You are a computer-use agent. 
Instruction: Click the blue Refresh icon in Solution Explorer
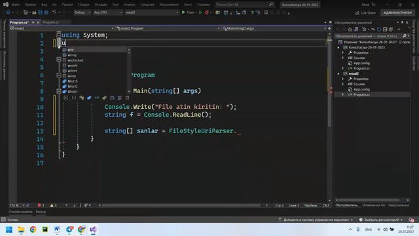pyautogui.click(x=379, y=29)
